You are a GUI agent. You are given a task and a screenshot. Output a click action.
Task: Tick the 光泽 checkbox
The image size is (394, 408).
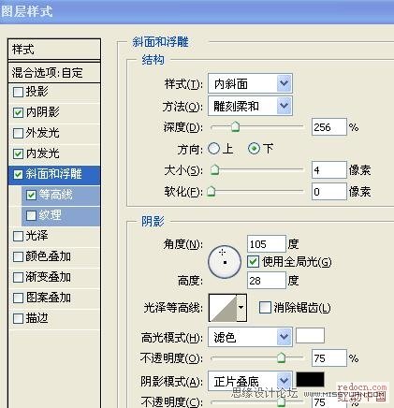point(18,236)
